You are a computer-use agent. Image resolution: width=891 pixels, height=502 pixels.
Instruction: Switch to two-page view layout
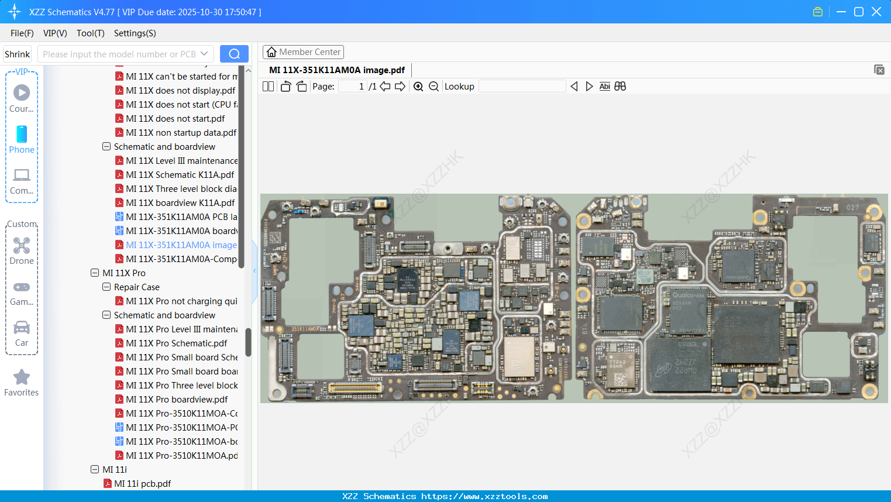coord(267,86)
